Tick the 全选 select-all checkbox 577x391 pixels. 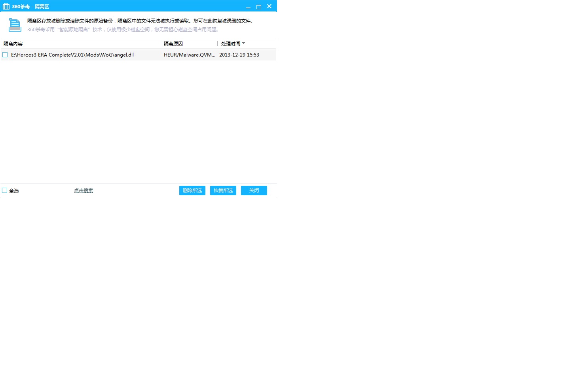point(5,191)
